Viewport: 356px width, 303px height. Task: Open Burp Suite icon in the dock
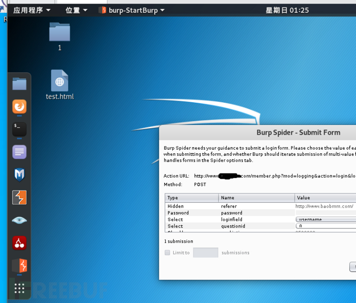[x=20, y=197]
